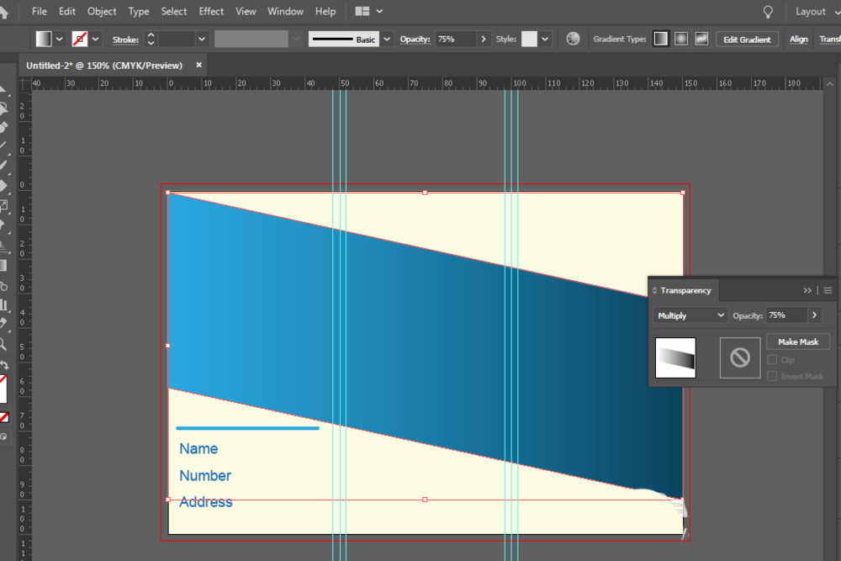Collapse the Transparency panel with double arrows
Screen dimensions: 841x561
[807, 291]
